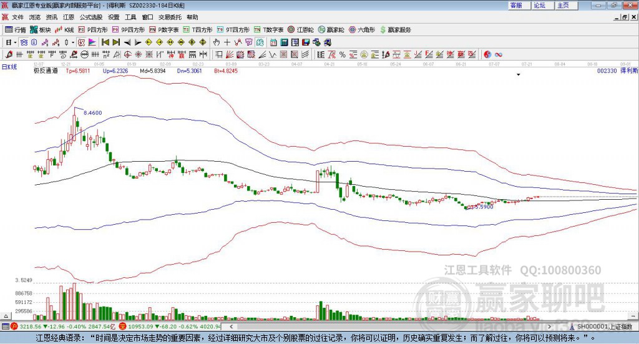639x344 pixels.
Task: Click the blue infinity symbol icon
Action: [x=499, y=54]
